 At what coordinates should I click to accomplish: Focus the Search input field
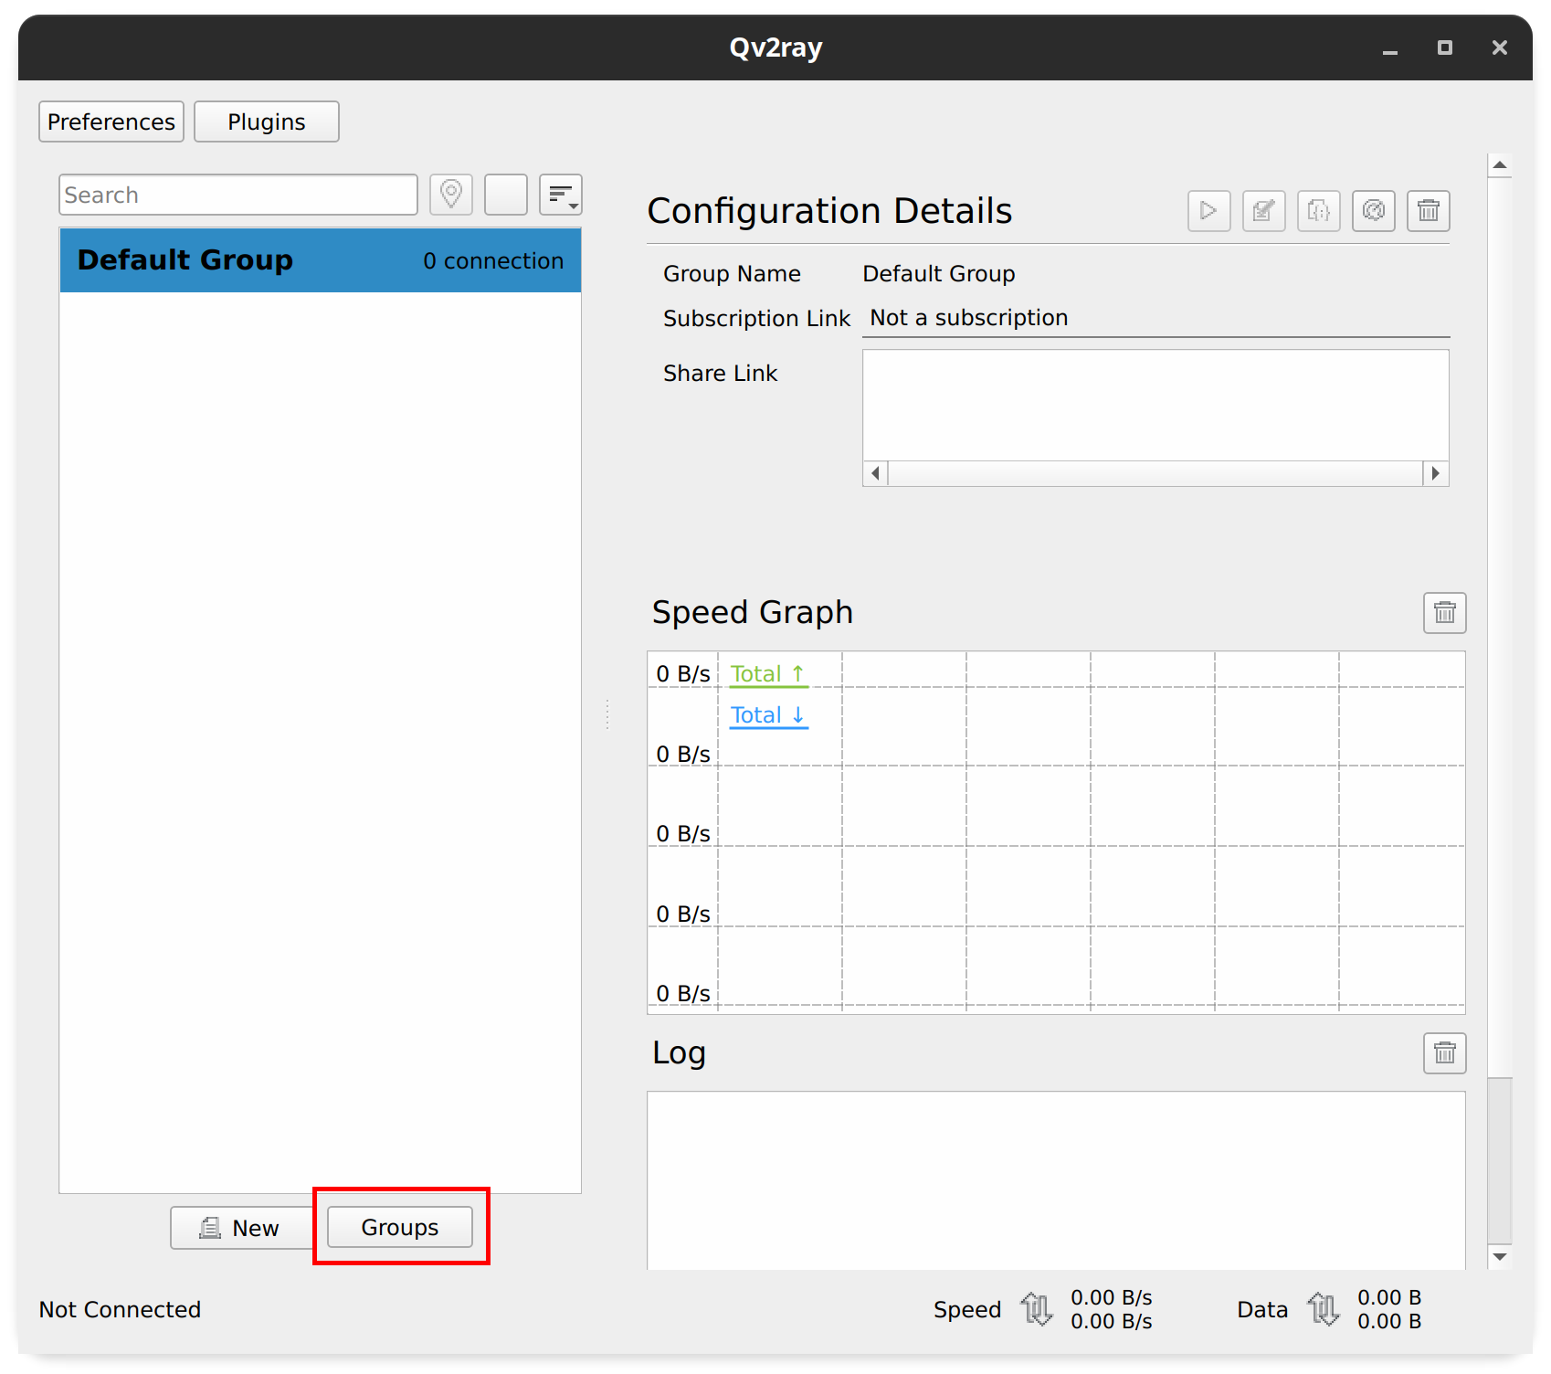tap(238, 195)
